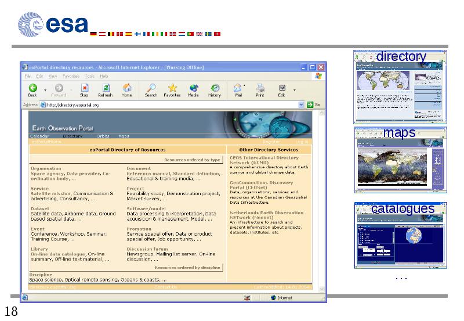Expand the Edit button dropdown arrow
This screenshot has height=321, width=464.
coord(295,90)
